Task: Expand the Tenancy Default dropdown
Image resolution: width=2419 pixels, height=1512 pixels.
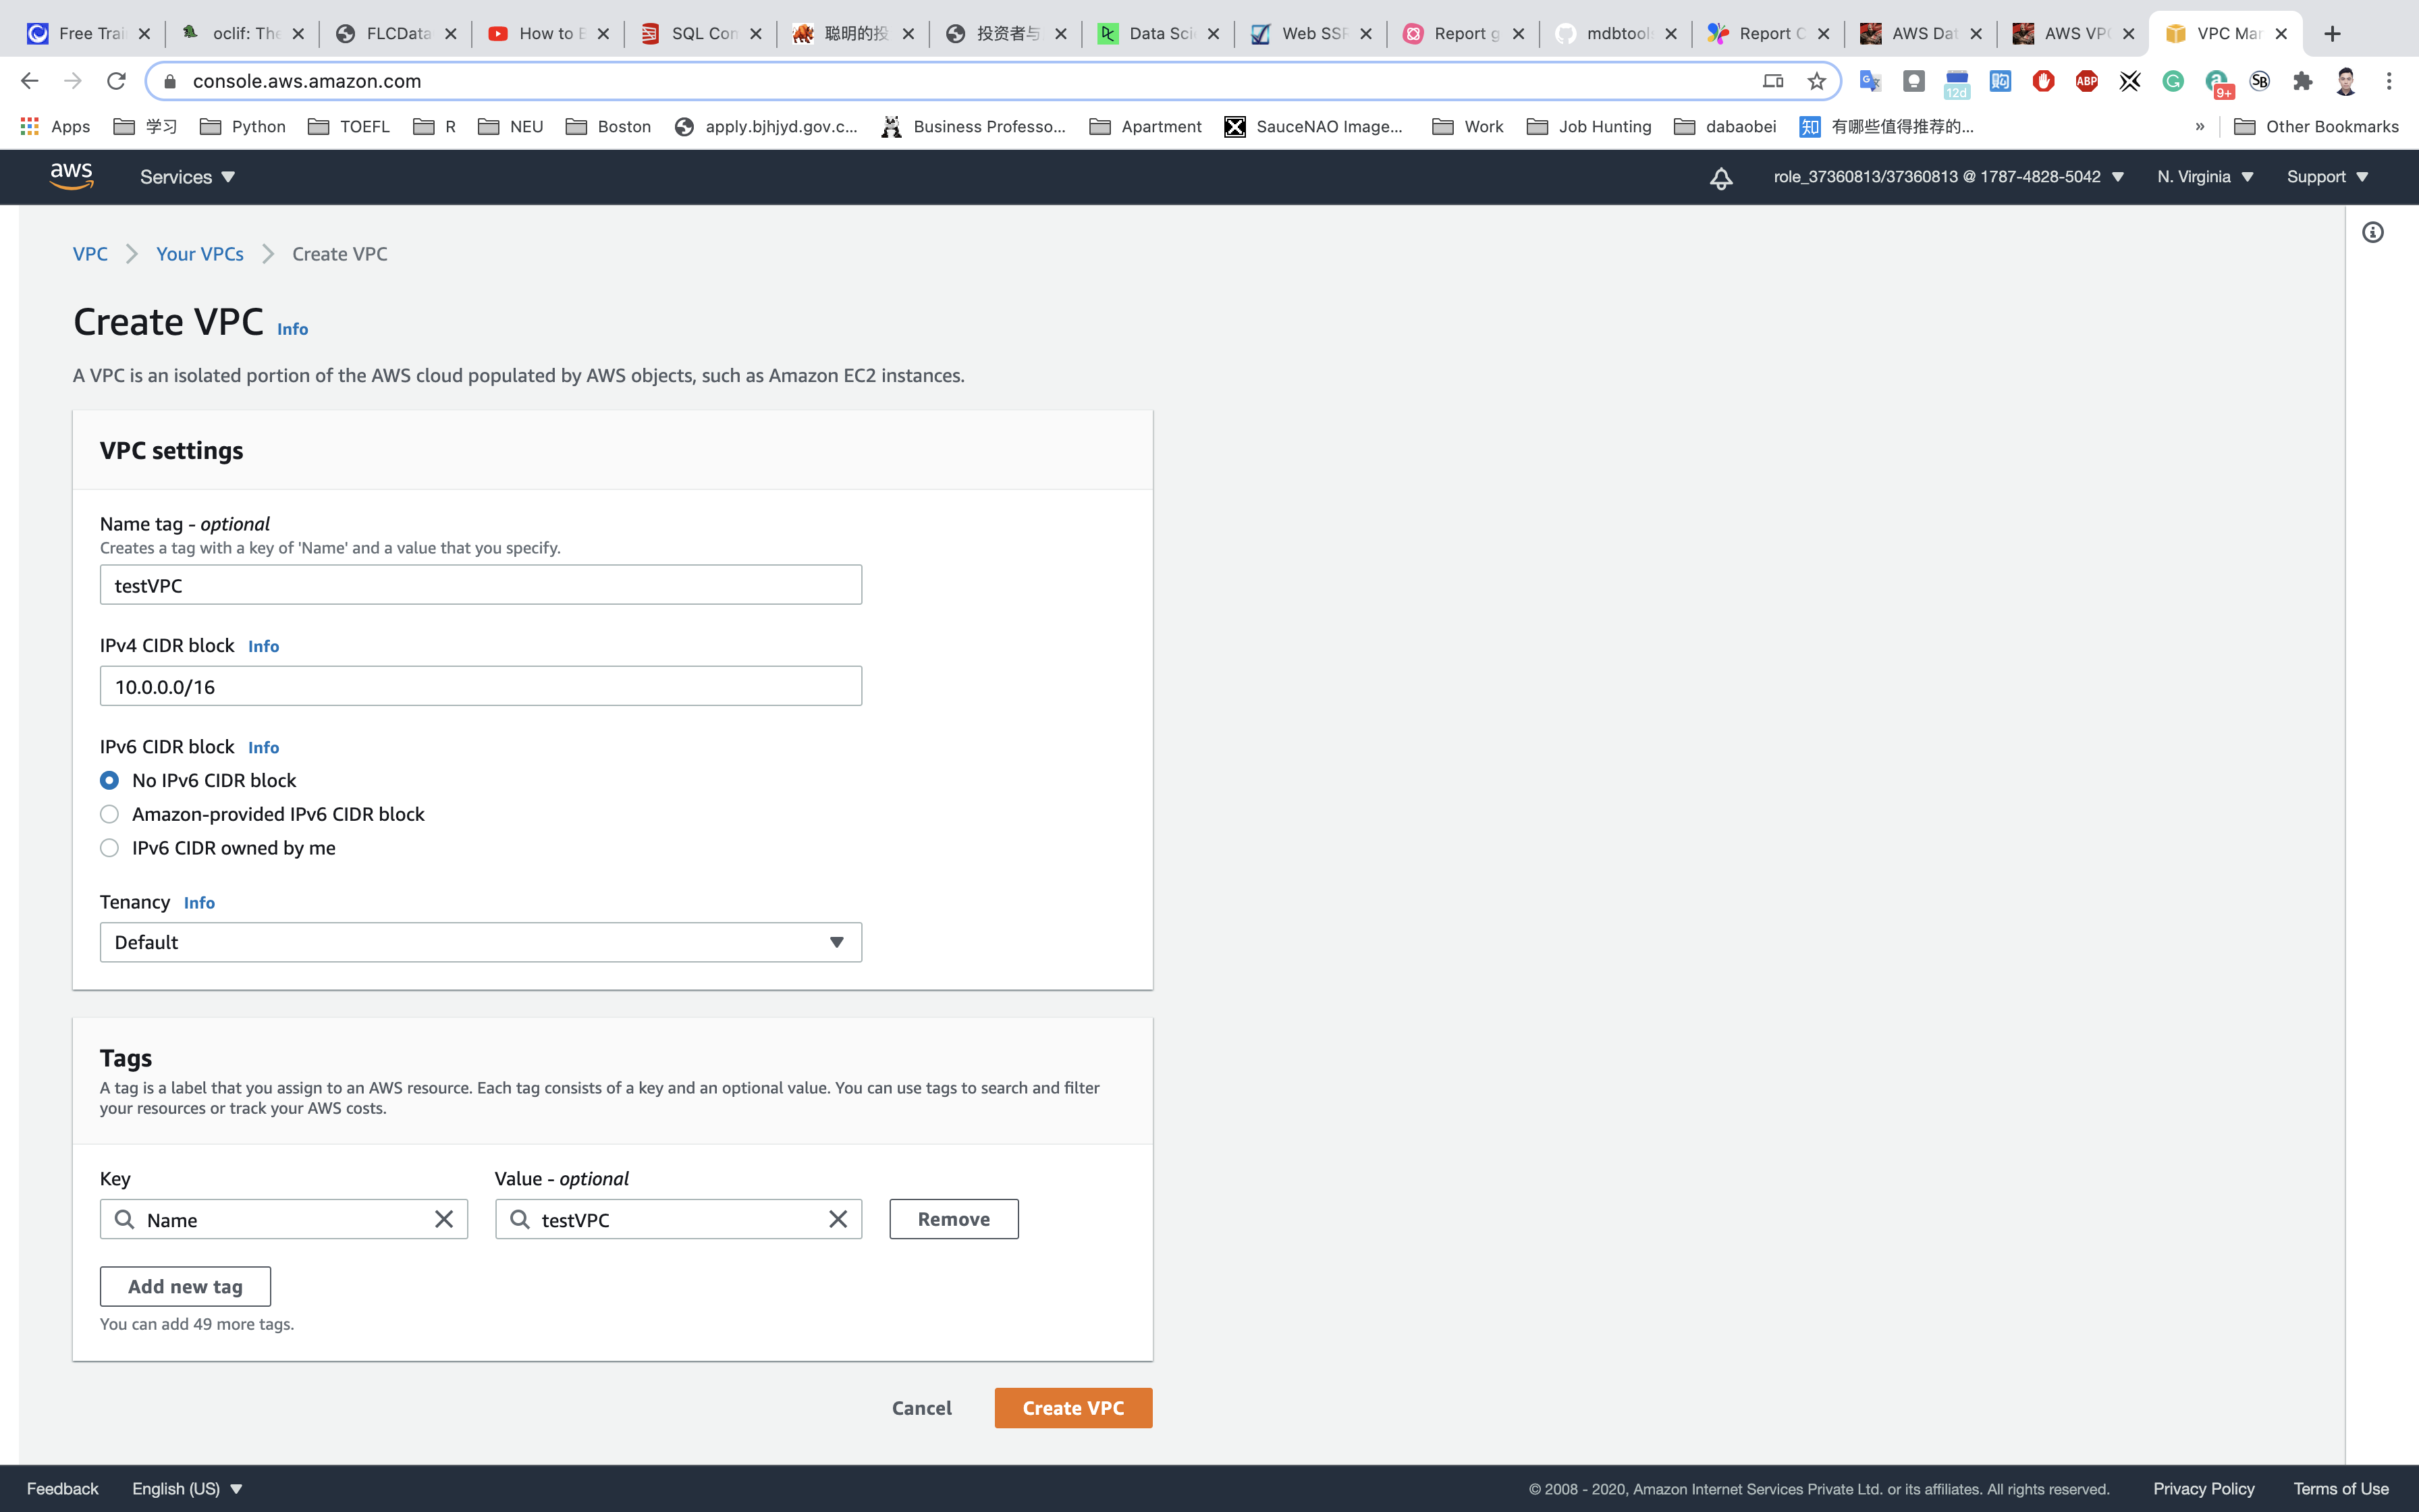Action: point(480,942)
